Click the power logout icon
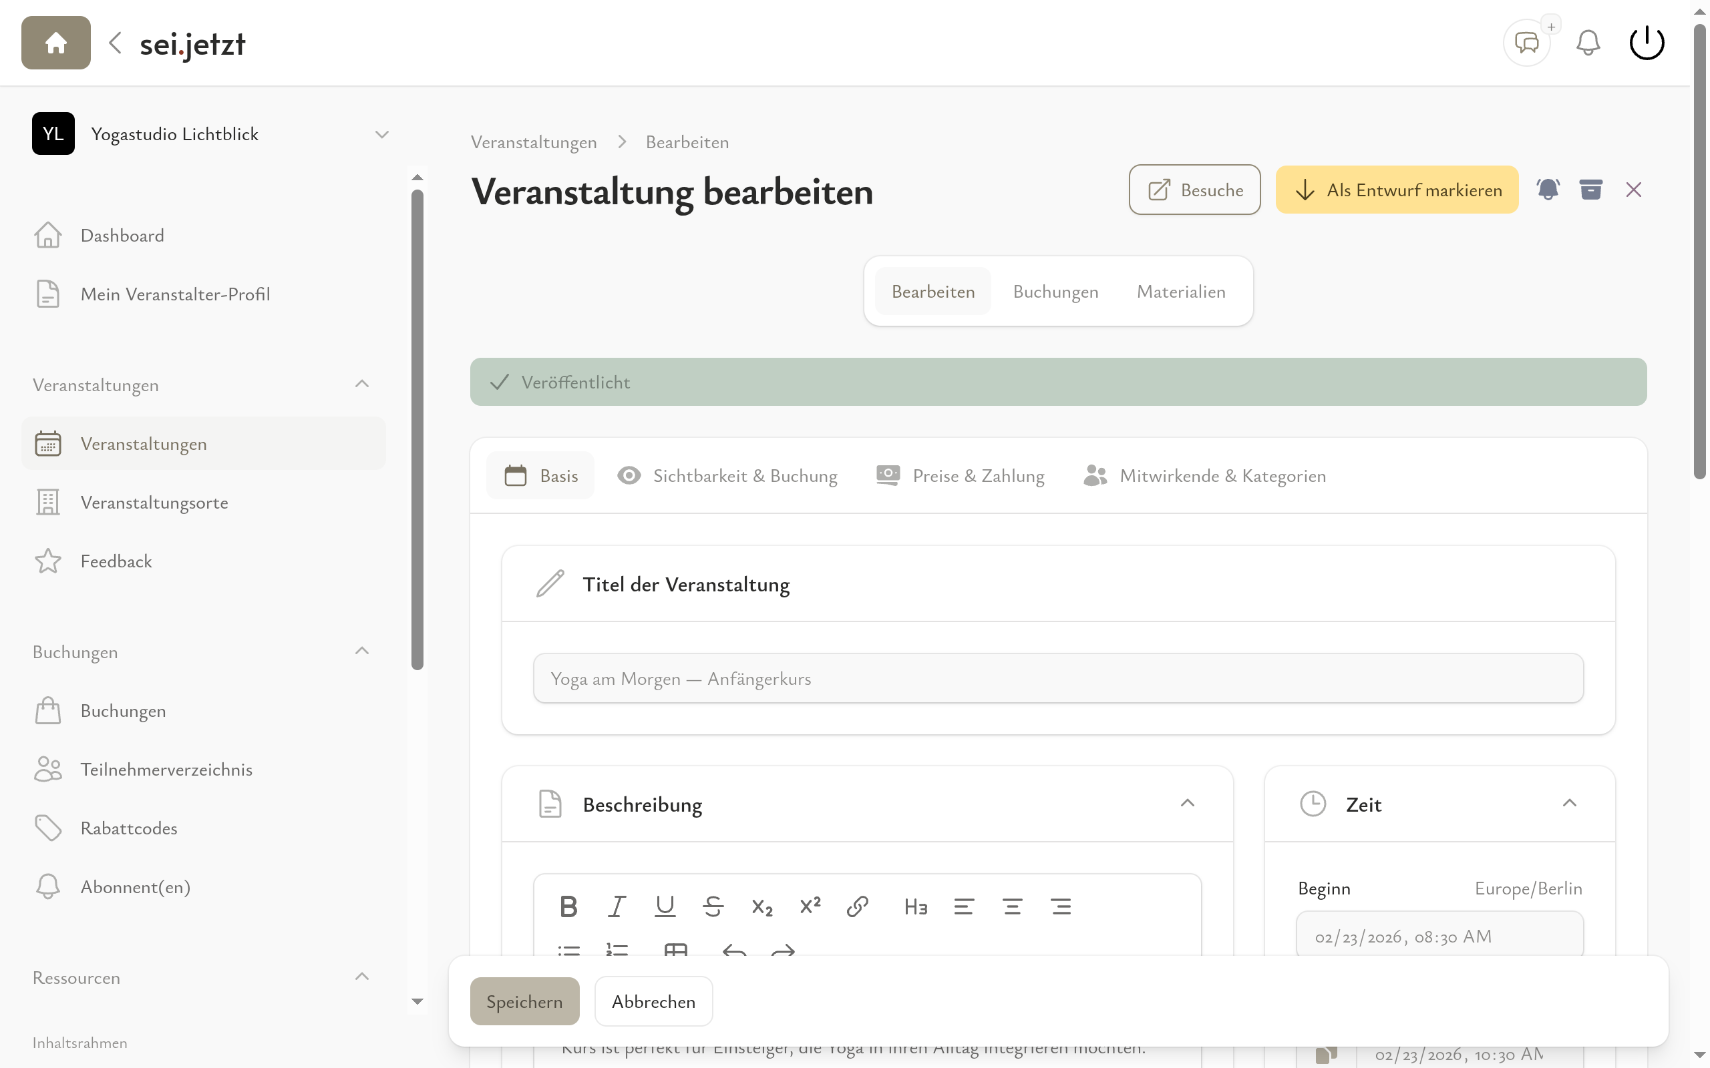Screen dimensions: 1710x1068 coord(1647,43)
